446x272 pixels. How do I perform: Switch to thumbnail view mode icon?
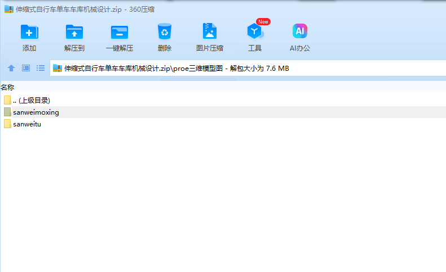[26, 68]
